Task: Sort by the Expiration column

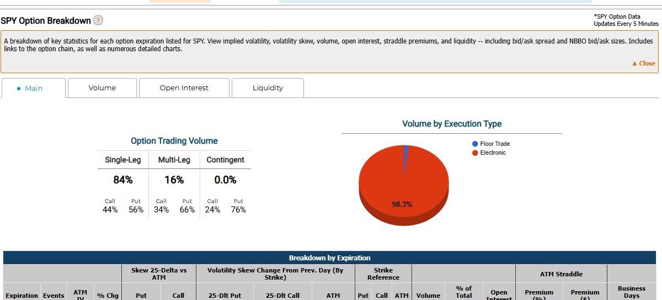Action: point(22,296)
